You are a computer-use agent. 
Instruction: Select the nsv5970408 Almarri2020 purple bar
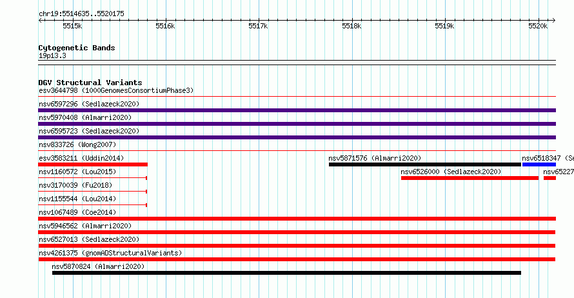tap(297, 124)
